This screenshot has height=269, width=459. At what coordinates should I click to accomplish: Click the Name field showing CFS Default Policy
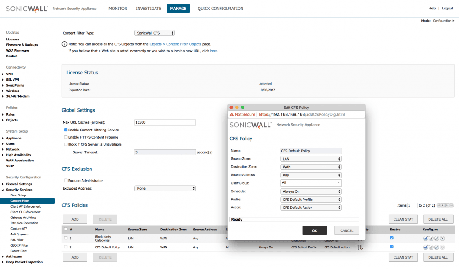311,151
